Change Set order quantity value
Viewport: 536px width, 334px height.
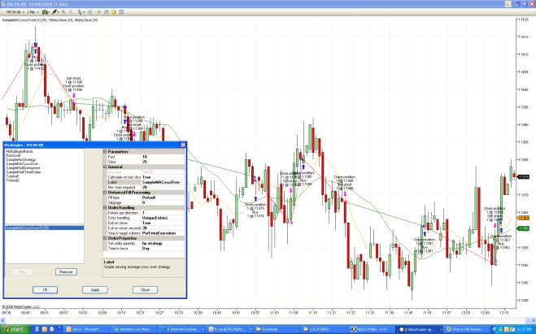[163, 243]
